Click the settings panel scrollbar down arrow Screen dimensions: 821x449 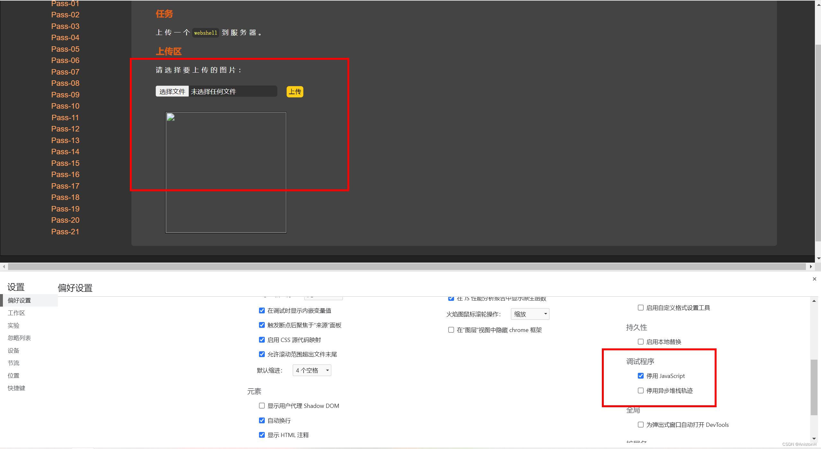[x=814, y=438]
